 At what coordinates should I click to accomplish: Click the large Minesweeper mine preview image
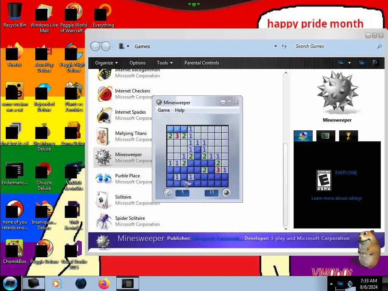[337, 92]
